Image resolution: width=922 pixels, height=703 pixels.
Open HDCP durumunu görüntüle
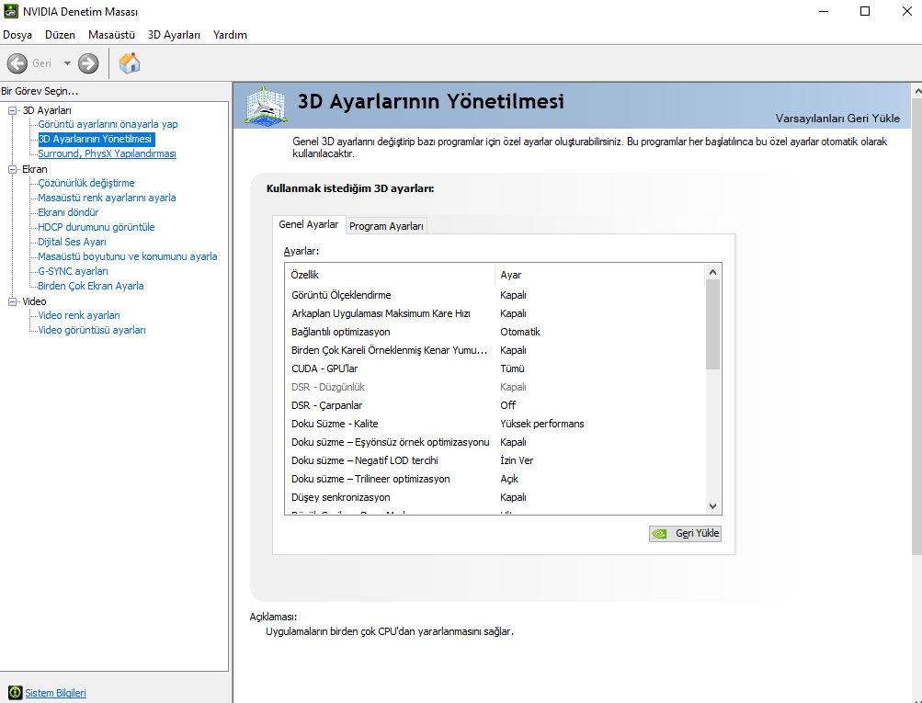point(96,227)
